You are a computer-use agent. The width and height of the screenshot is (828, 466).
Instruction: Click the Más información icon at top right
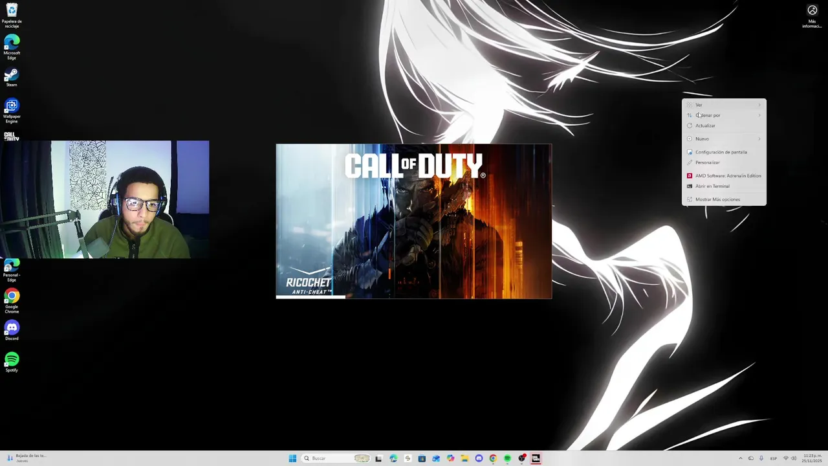pos(812,16)
